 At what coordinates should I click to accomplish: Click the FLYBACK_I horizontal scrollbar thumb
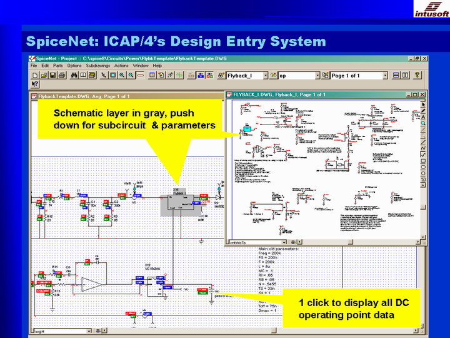pyautogui.click(x=351, y=242)
